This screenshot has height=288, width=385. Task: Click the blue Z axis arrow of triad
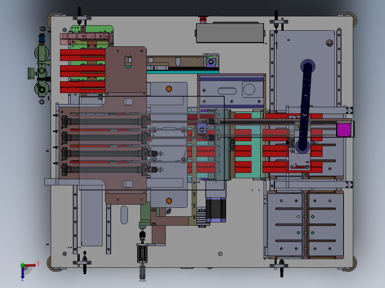coord(22,273)
